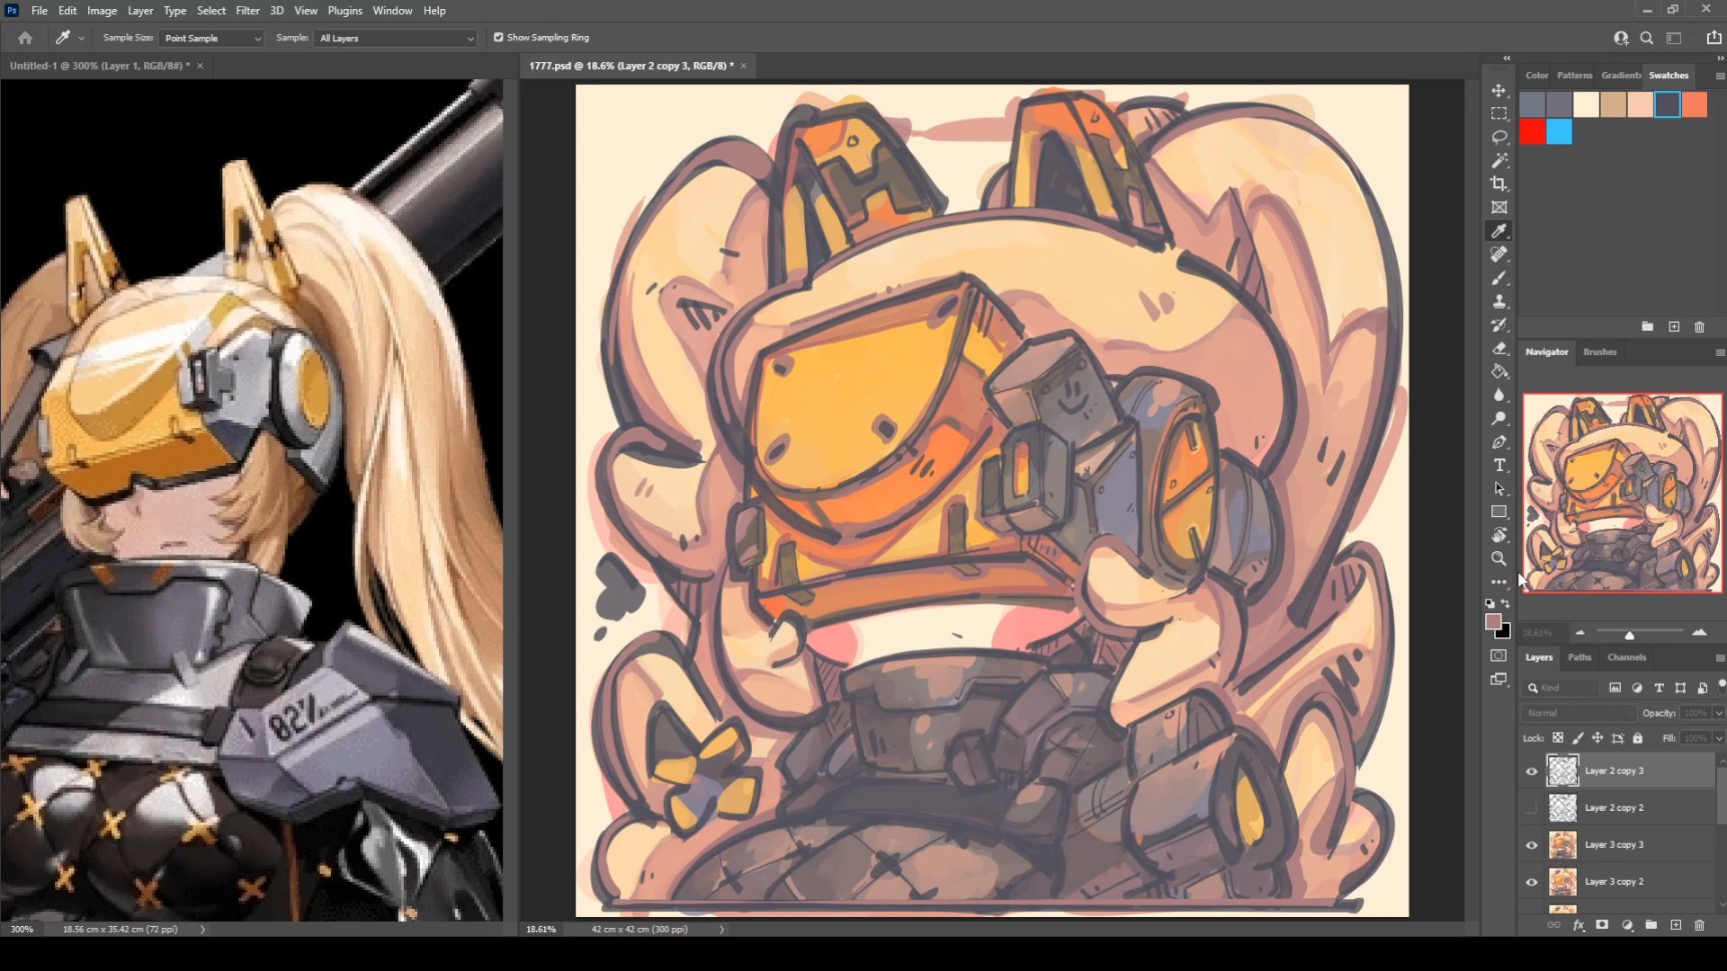Screen dimensions: 1727x971
Task: Toggle Show Sampling Ring checkbox
Action: 498,38
